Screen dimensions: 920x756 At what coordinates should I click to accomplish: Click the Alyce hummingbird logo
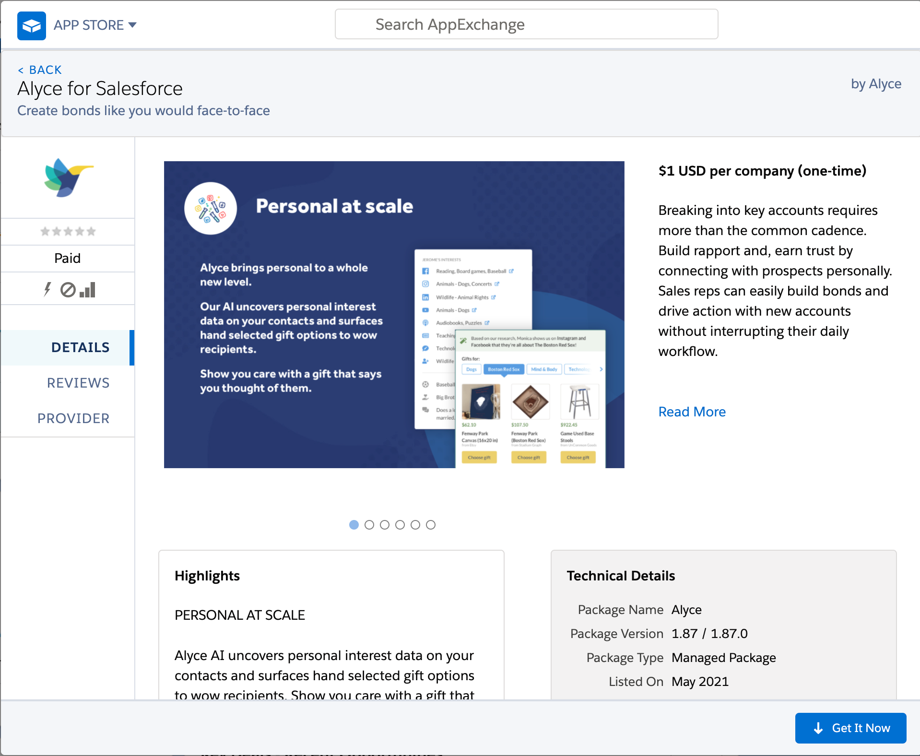(x=69, y=177)
